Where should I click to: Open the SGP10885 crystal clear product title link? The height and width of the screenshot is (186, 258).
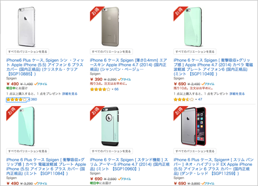tap(45, 67)
